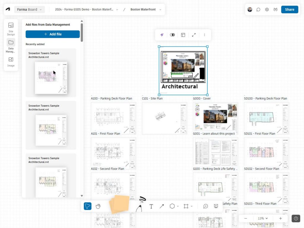Click the blue Share button
This screenshot has height=228, width=304.
click(x=289, y=9)
